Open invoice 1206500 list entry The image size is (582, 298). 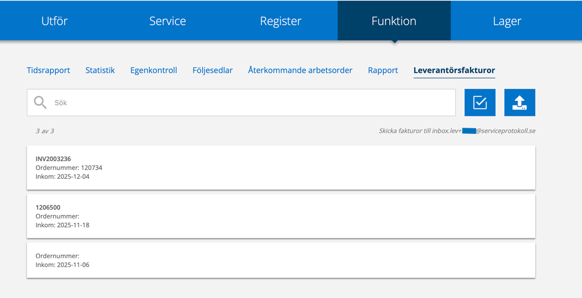click(x=281, y=216)
